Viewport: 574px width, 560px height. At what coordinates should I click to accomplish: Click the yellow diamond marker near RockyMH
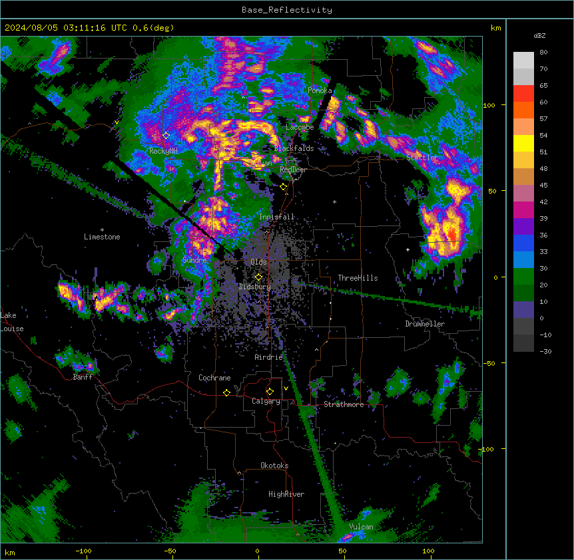(x=166, y=136)
